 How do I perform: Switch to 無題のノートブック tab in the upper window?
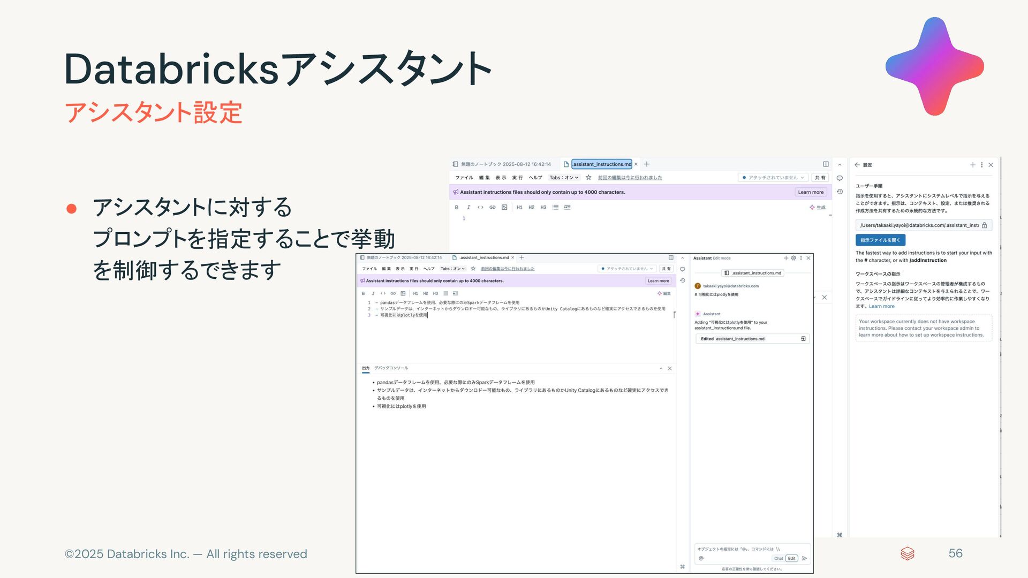[502, 164]
